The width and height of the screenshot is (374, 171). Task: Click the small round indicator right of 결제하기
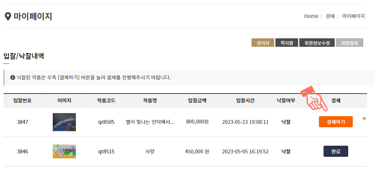(364, 118)
